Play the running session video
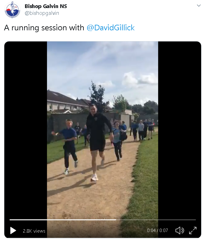The height and width of the screenshot is (241, 203). (13, 230)
